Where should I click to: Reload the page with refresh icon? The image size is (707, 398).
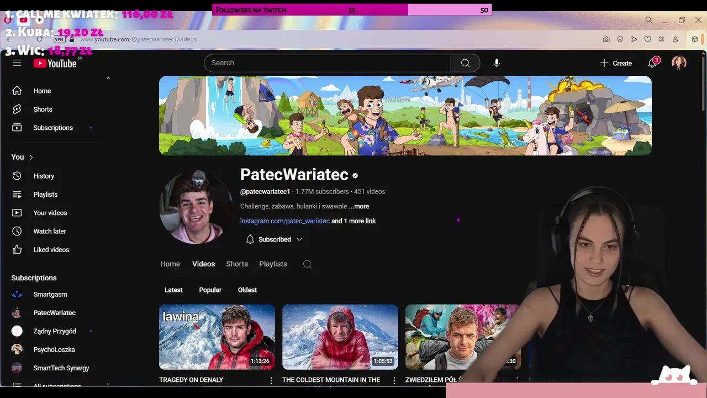pos(39,39)
